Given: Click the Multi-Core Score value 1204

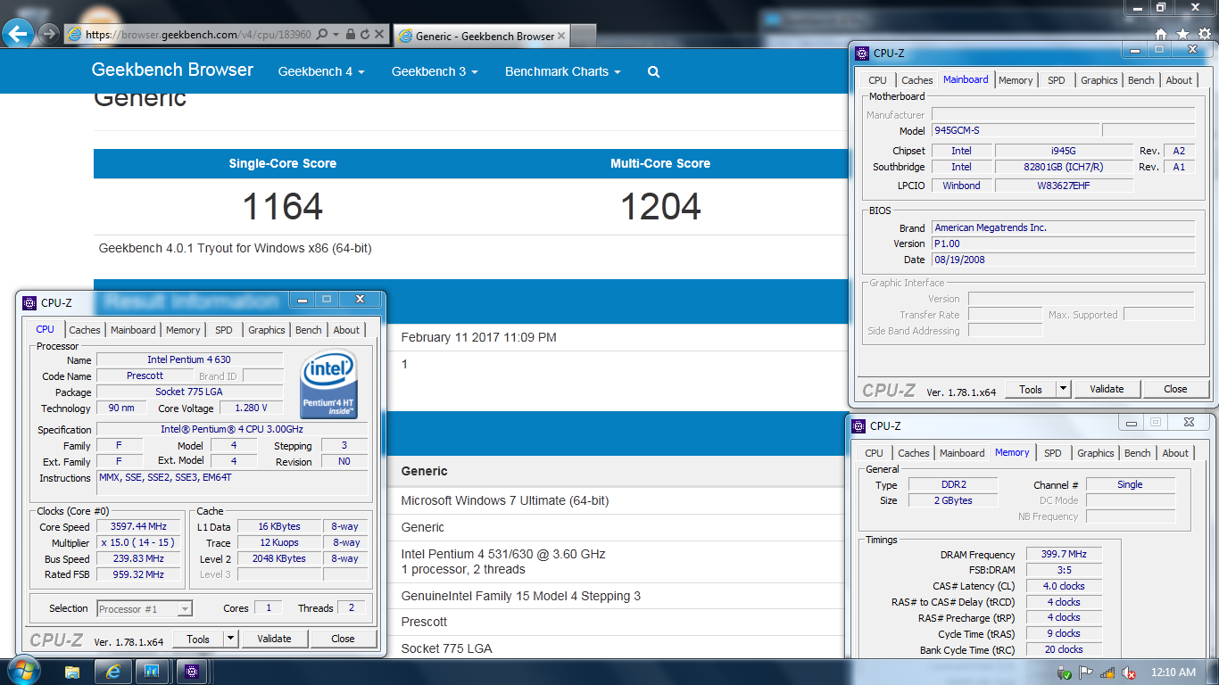Looking at the screenshot, I should tap(660, 207).
